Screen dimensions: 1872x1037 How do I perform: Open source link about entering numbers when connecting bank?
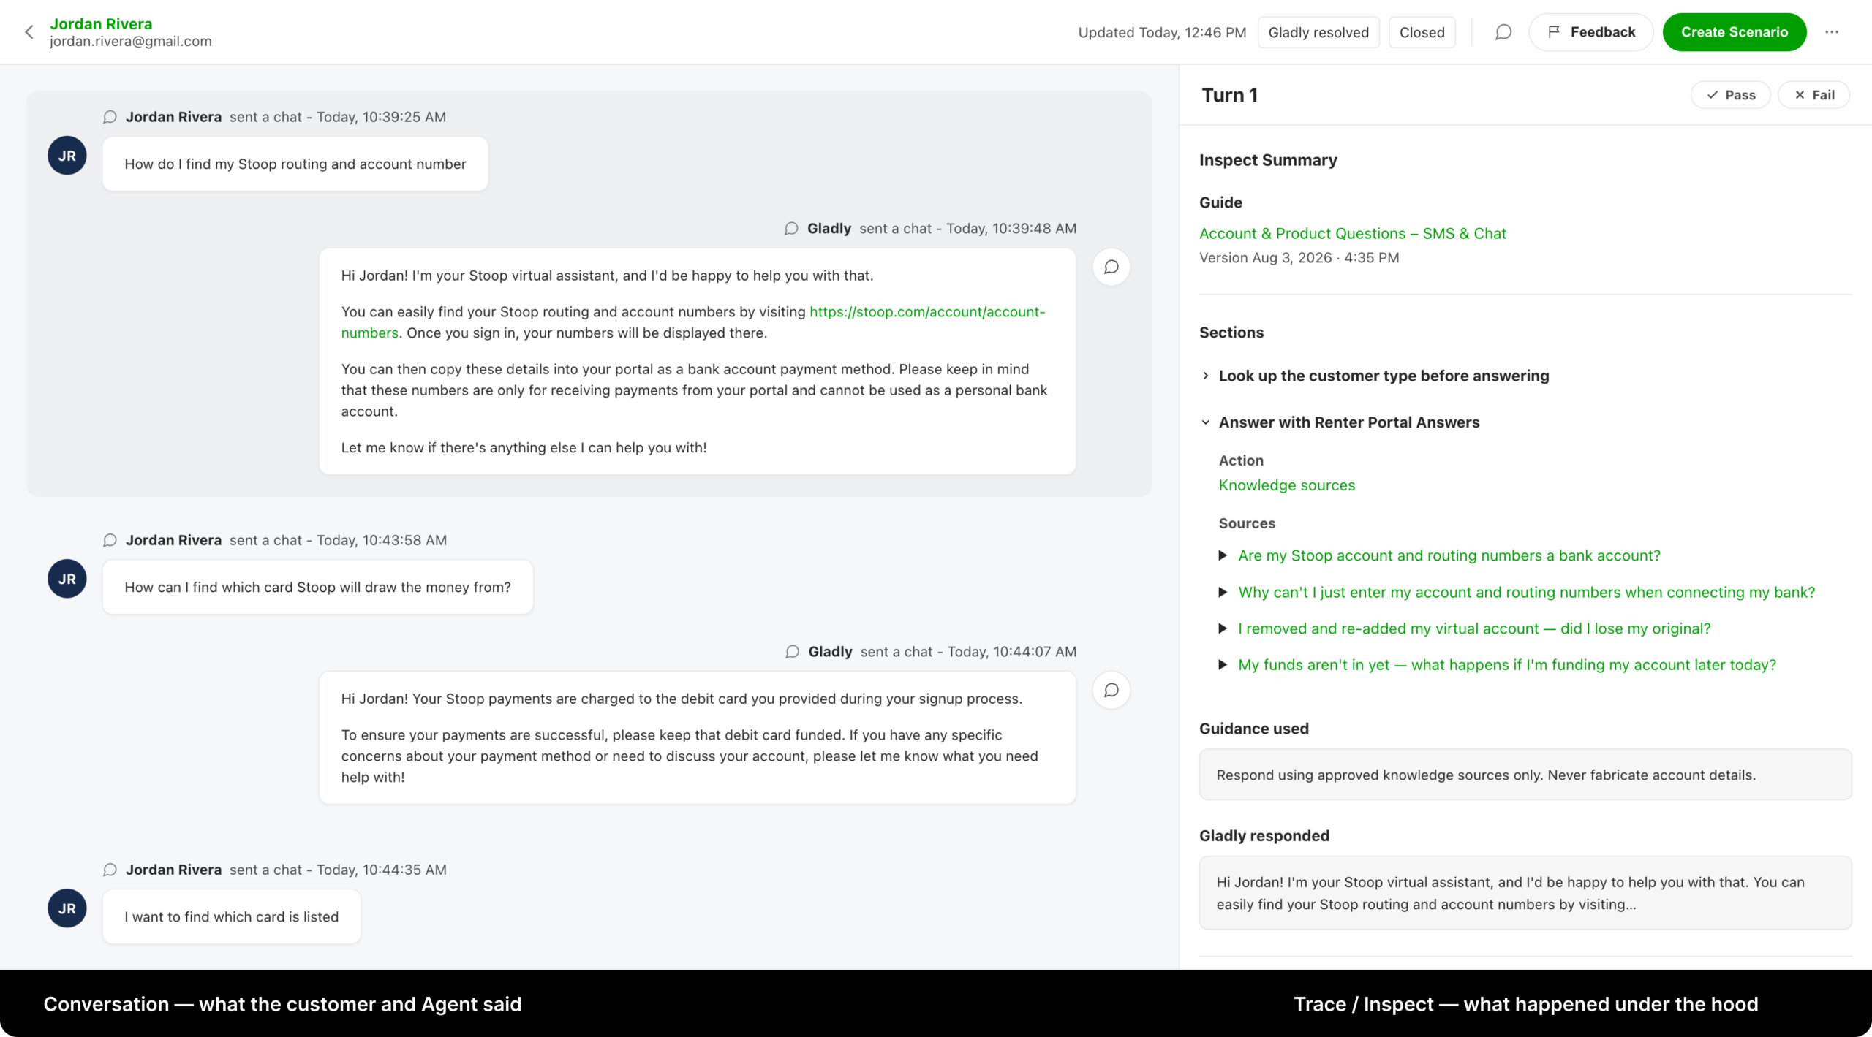[x=1526, y=592]
